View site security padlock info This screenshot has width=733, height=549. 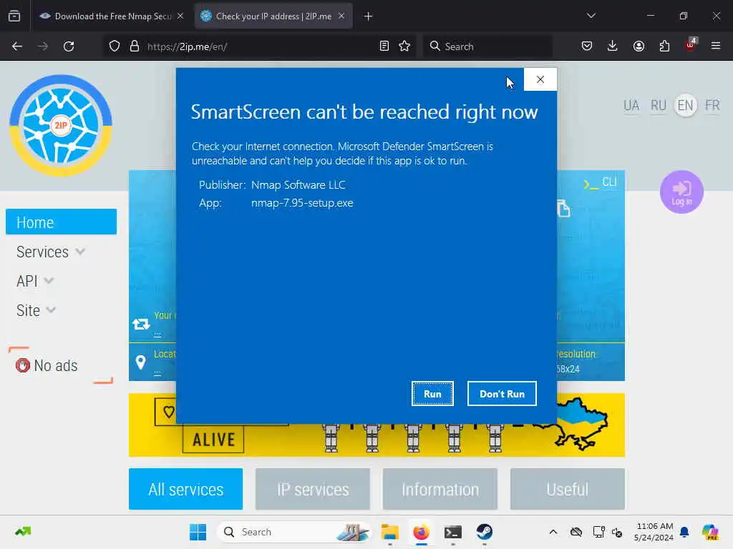tap(135, 46)
